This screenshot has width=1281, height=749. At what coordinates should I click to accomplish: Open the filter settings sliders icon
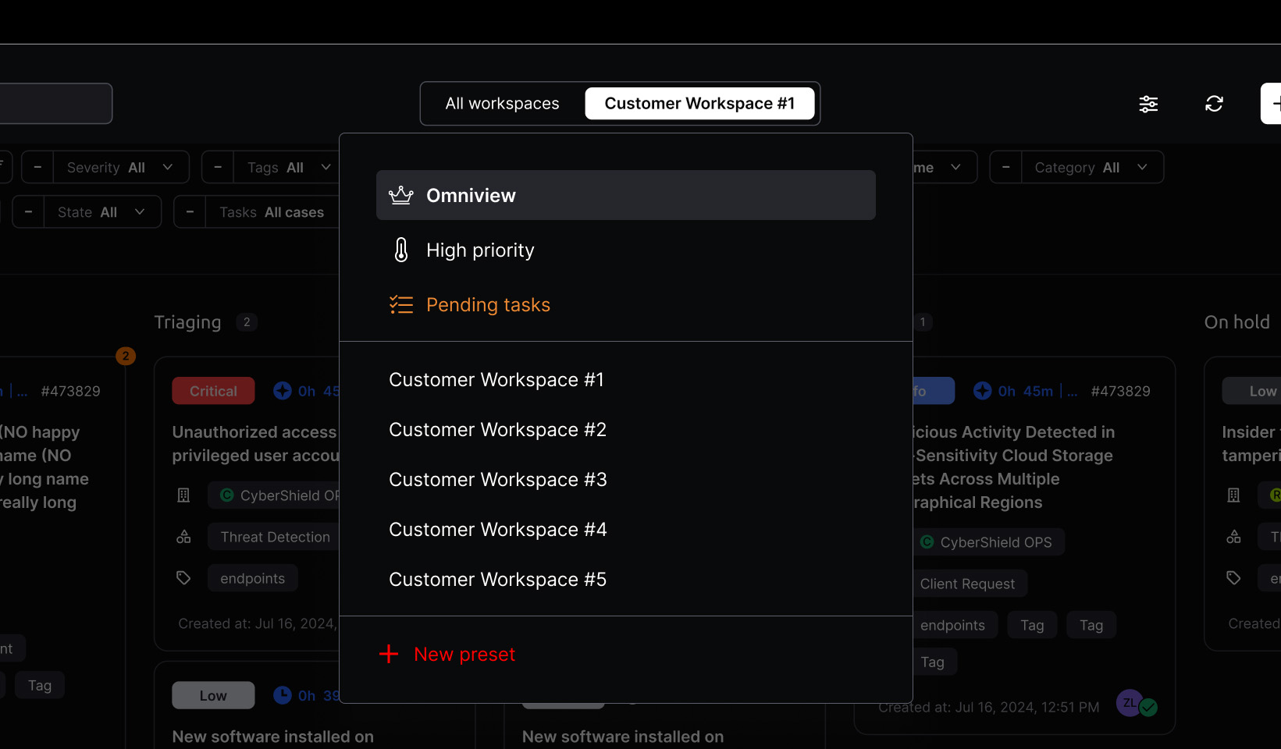tap(1148, 104)
